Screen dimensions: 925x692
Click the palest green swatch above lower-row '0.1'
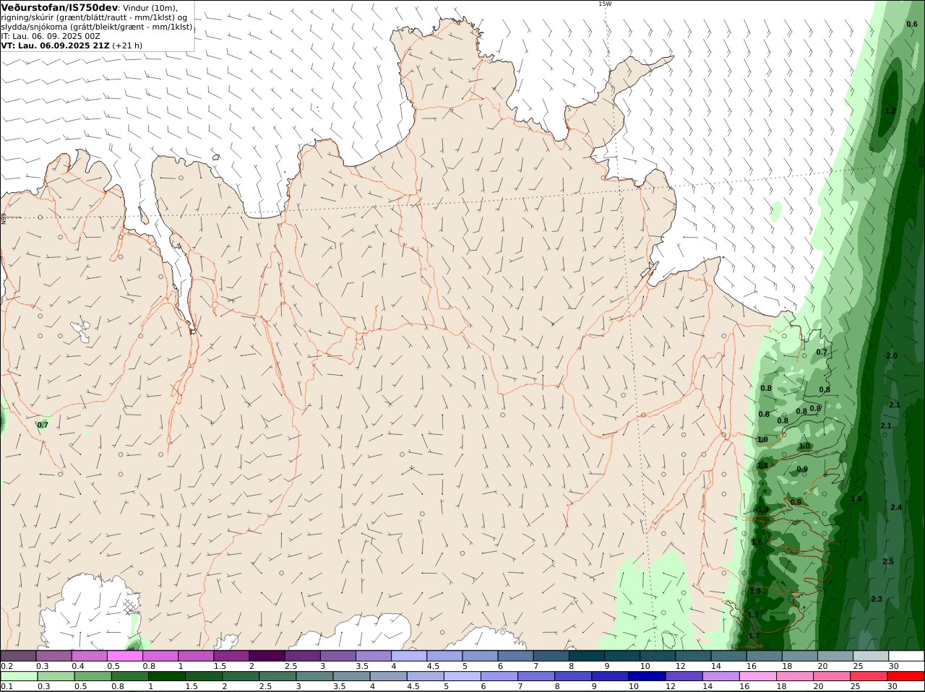pyautogui.click(x=18, y=676)
